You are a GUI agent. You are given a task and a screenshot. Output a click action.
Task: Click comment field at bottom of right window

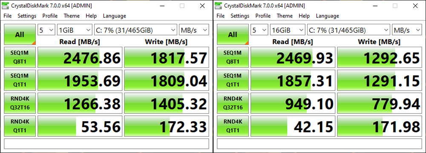click(x=319, y=144)
